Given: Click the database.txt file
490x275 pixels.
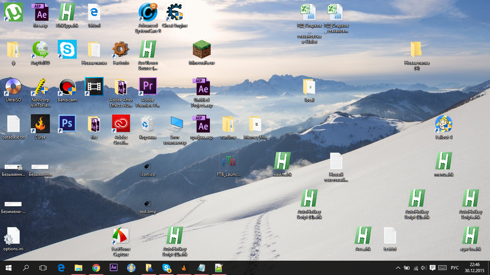Looking at the screenshot, I should tap(13, 124).
